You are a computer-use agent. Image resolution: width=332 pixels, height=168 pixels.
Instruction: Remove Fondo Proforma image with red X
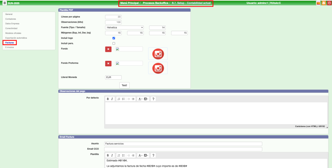point(108,63)
